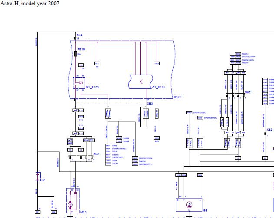
Task: Click the 28A rating beside fuse FE18
Action: coord(79,54)
